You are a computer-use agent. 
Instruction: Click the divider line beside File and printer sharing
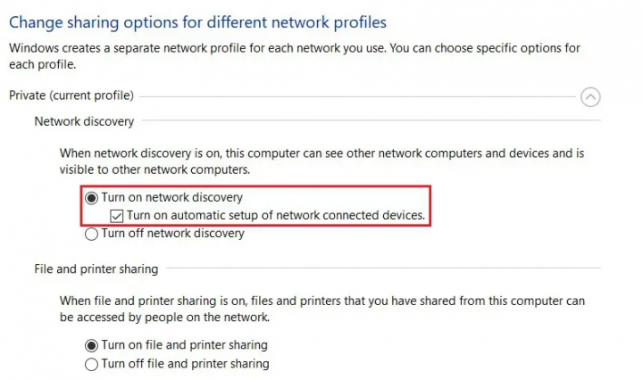(384, 268)
